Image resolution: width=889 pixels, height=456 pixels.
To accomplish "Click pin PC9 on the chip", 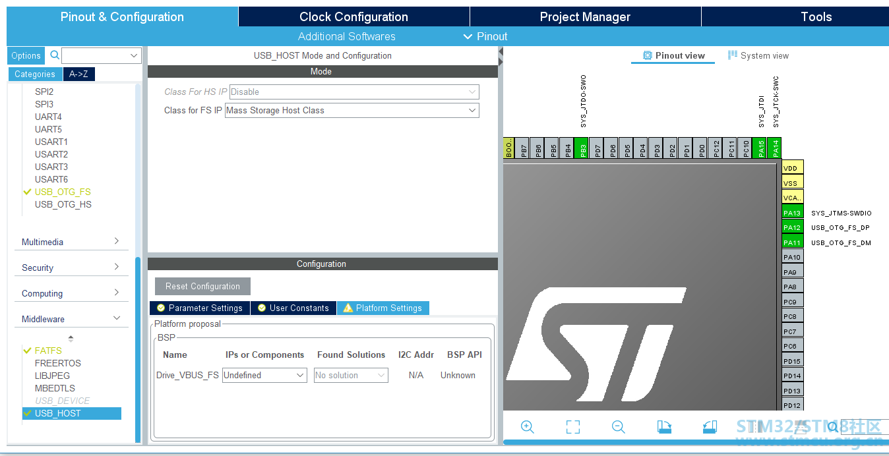I will pyautogui.click(x=792, y=302).
